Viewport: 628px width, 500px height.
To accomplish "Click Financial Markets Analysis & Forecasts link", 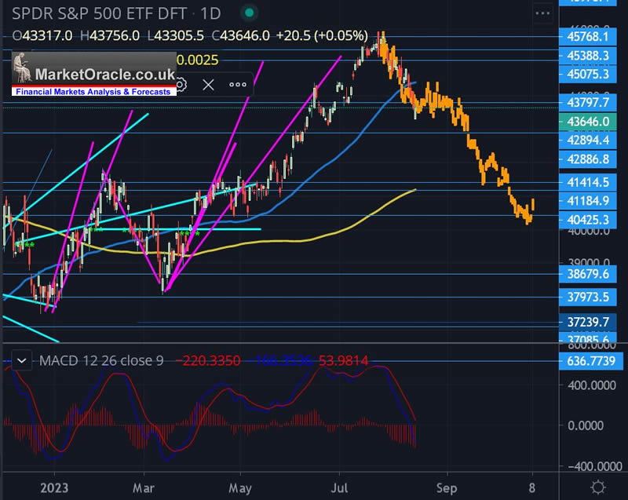I will click(93, 92).
